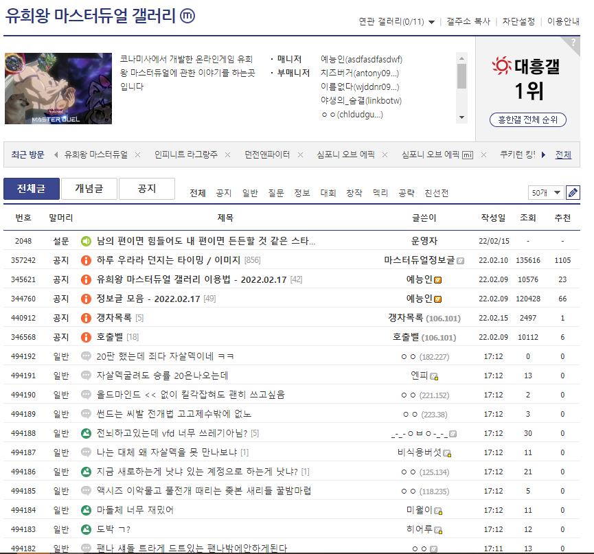Click green image icon of post 494186

pos(86,472)
